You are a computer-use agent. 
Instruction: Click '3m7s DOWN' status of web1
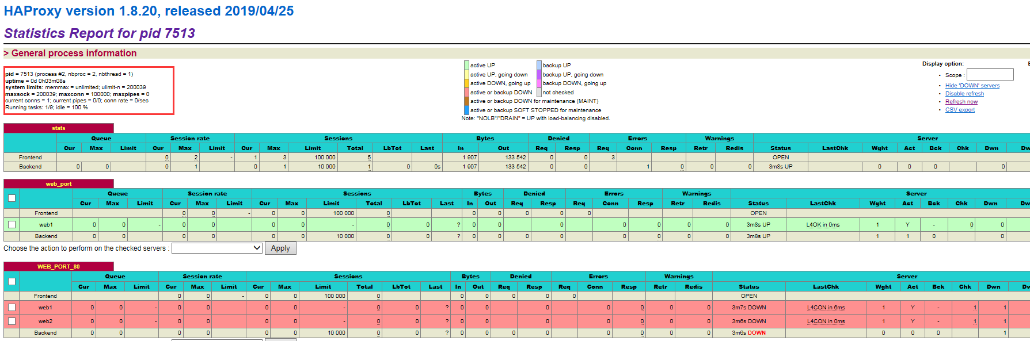(749, 308)
